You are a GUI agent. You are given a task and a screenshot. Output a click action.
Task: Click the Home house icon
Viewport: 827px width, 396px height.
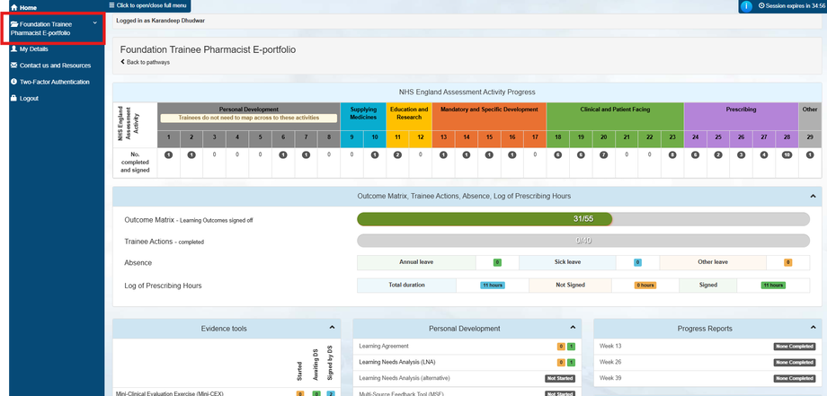click(x=14, y=7)
